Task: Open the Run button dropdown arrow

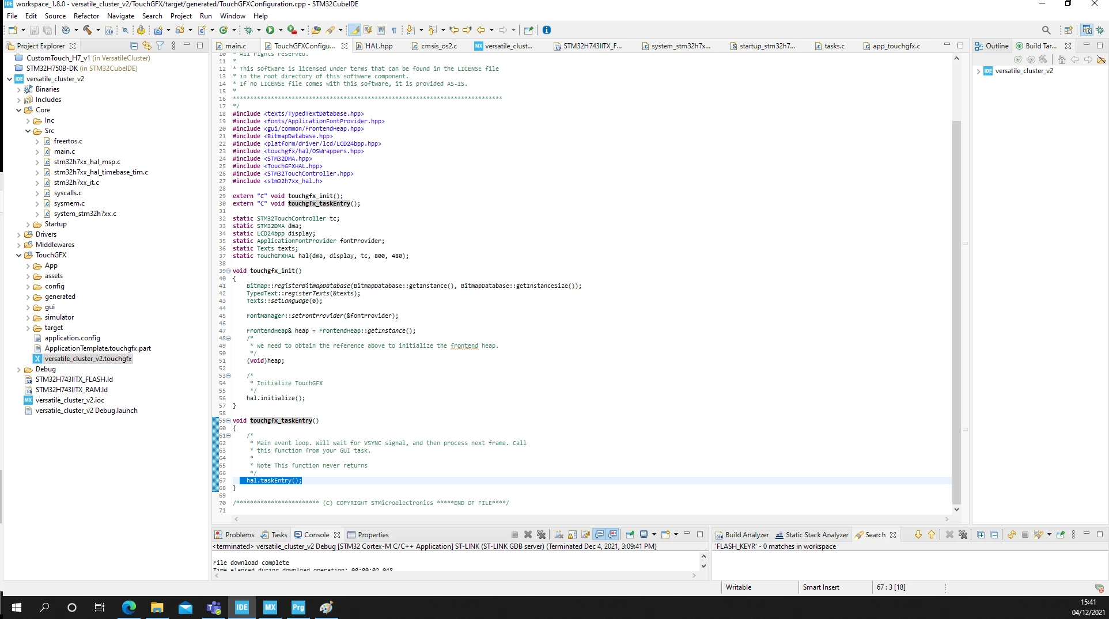Action: (281, 30)
